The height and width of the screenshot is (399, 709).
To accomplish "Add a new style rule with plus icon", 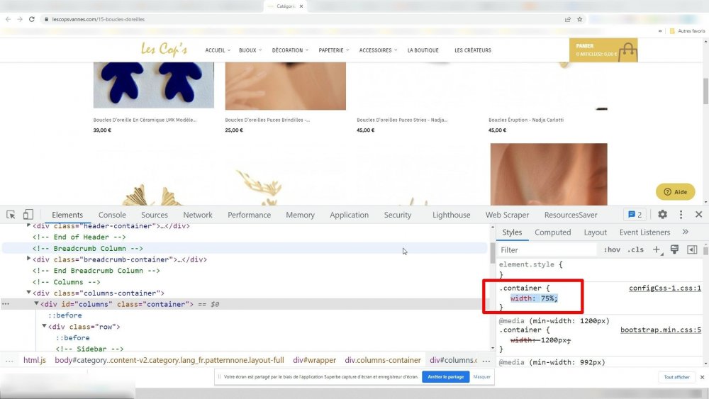I will tap(657, 249).
